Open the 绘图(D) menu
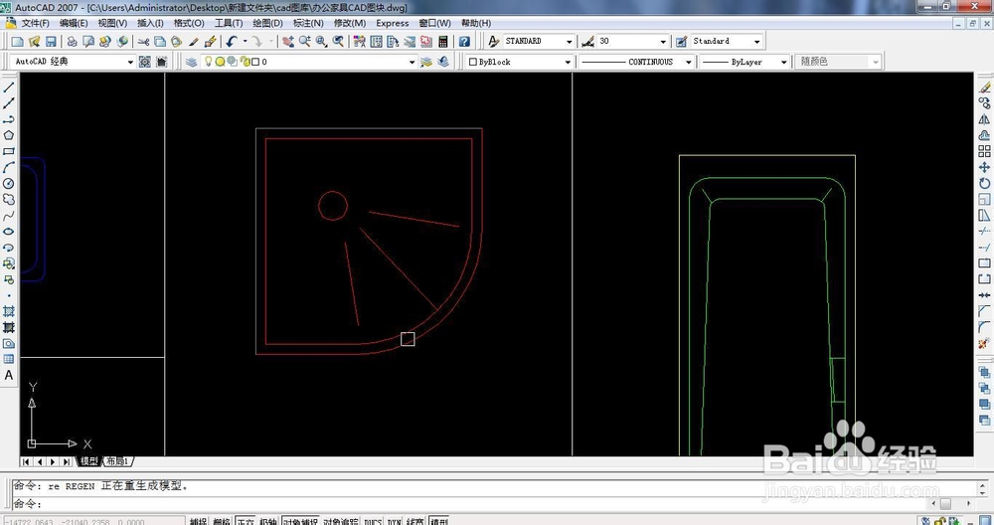This screenshot has width=994, height=525. 267,23
